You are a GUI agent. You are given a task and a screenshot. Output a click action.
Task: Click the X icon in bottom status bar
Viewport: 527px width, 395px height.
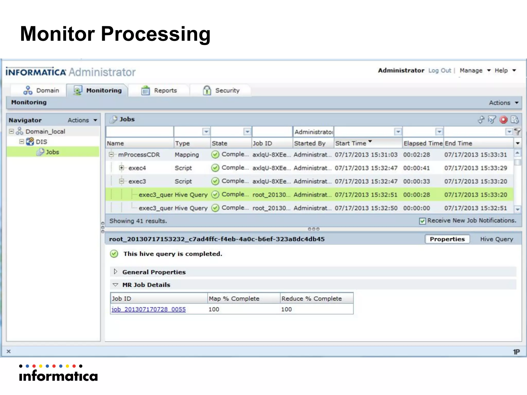[8, 351]
